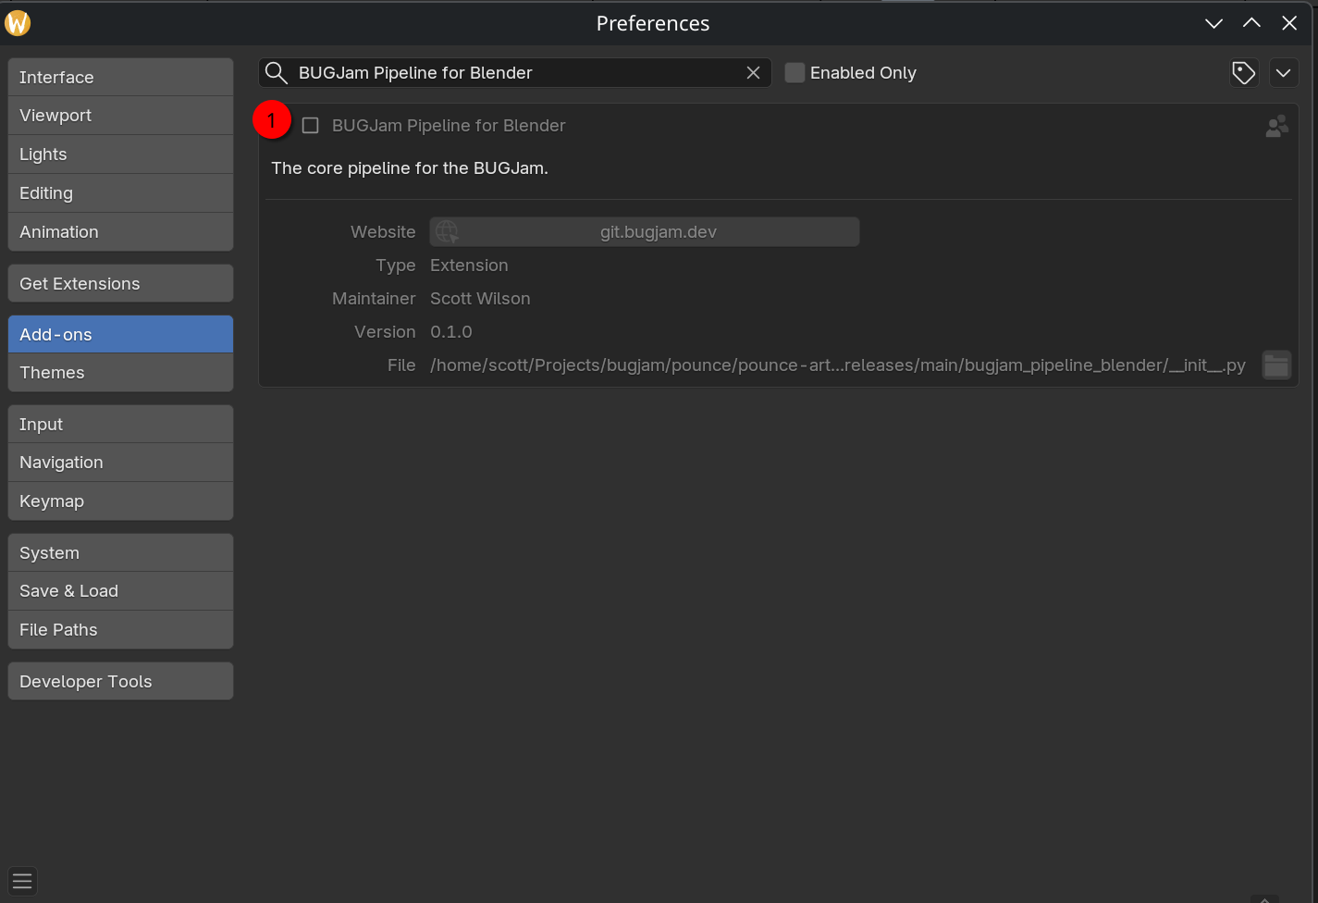Open the git.bugjam.dev website link
Screen dimensions: 1318x903
tap(658, 232)
